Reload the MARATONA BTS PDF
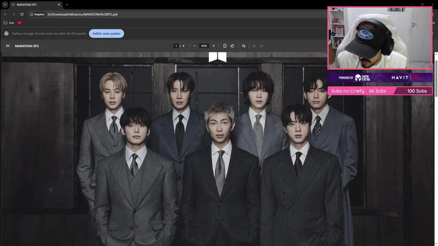This screenshot has height=246, width=438. coord(22,14)
